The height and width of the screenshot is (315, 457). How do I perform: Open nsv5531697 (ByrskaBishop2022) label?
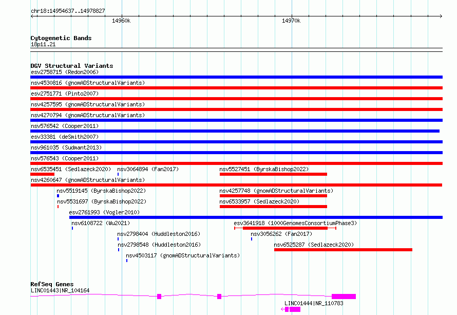tap(102, 201)
